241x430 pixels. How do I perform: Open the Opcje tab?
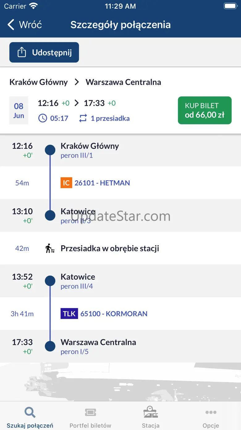point(211,417)
